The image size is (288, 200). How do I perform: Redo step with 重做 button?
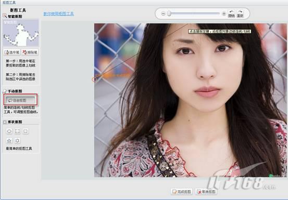[240, 14]
